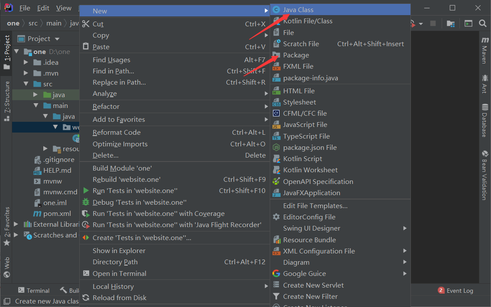
Task: Click Find Usages menu entry
Action: [x=175, y=60]
